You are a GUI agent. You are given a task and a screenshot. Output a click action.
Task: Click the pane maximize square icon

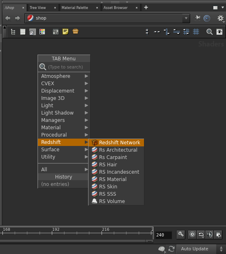pos(215,8)
